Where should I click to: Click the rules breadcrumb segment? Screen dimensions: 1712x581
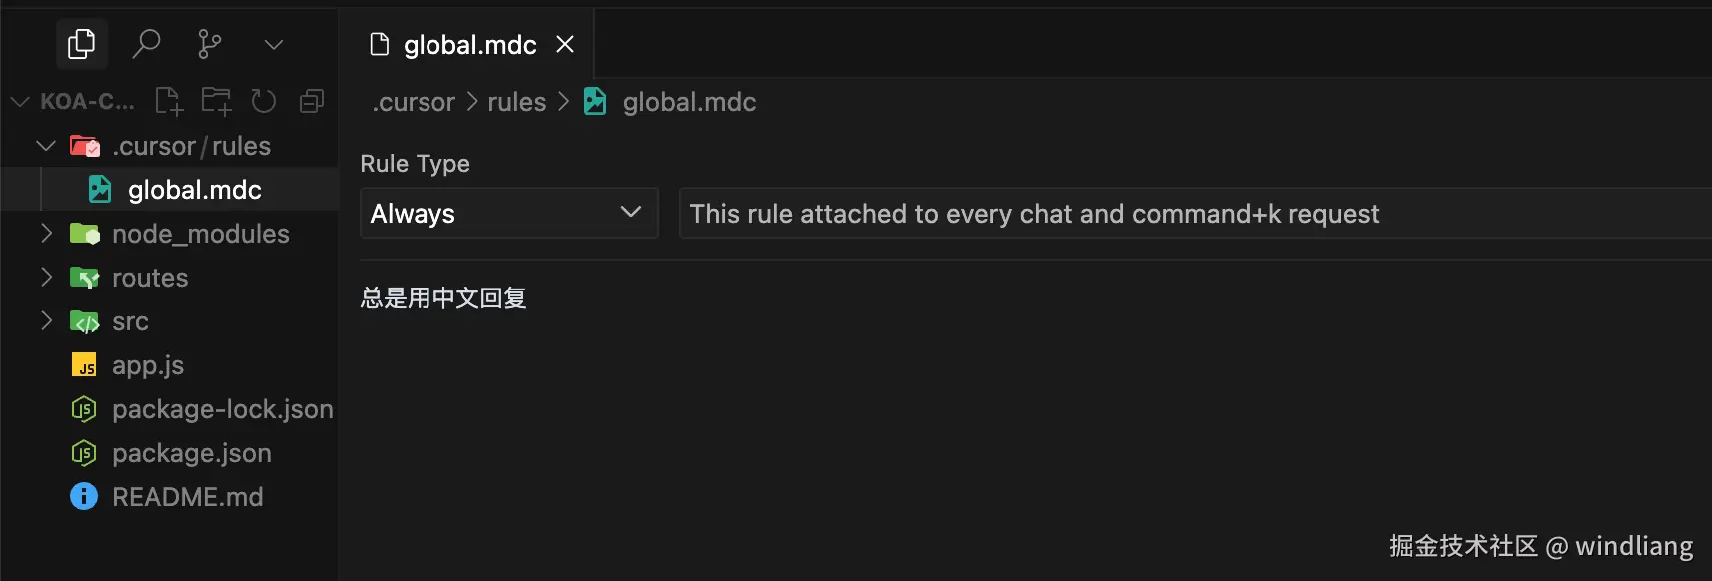tap(516, 102)
